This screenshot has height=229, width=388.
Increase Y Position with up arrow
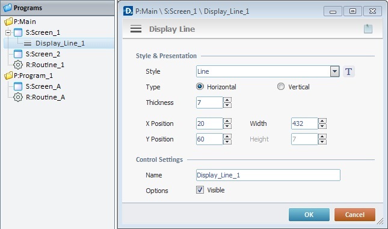coord(227,136)
